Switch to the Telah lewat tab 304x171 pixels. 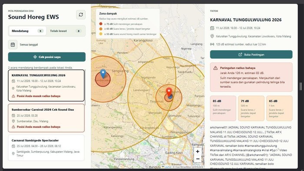[x=66, y=31]
